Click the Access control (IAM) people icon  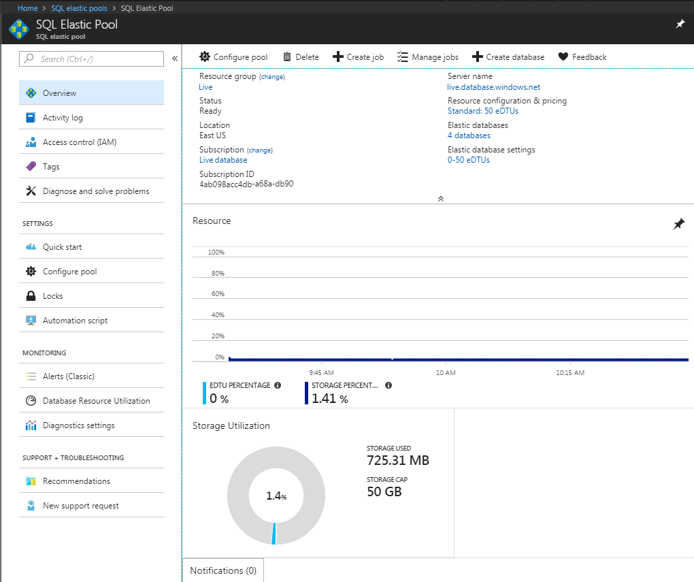[x=31, y=142]
